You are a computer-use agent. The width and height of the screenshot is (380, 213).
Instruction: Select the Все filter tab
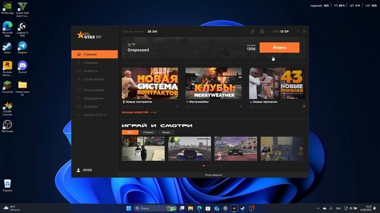130,133
